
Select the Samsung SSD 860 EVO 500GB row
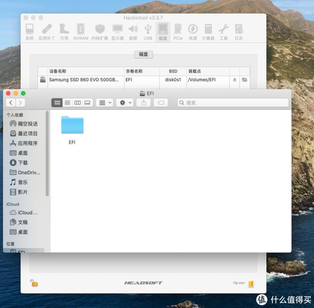pyautogui.click(x=144, y=79)
